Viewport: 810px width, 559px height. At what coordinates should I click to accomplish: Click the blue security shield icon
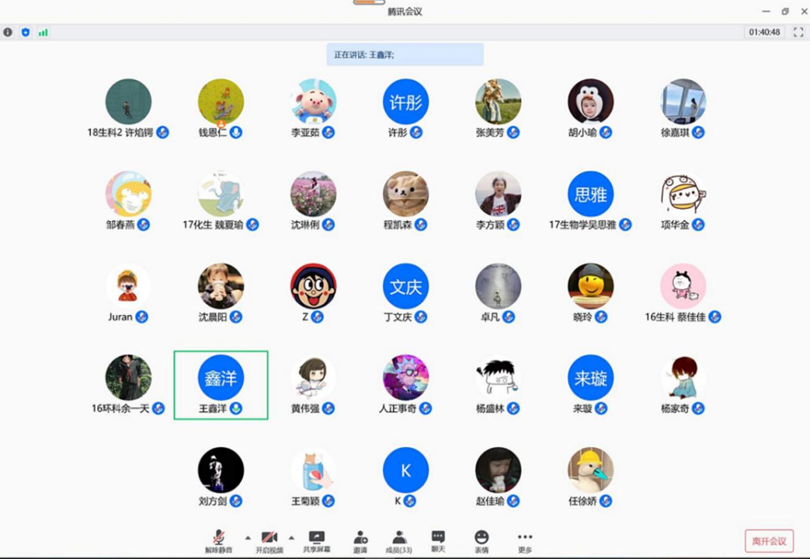click(x=26, y=32)
